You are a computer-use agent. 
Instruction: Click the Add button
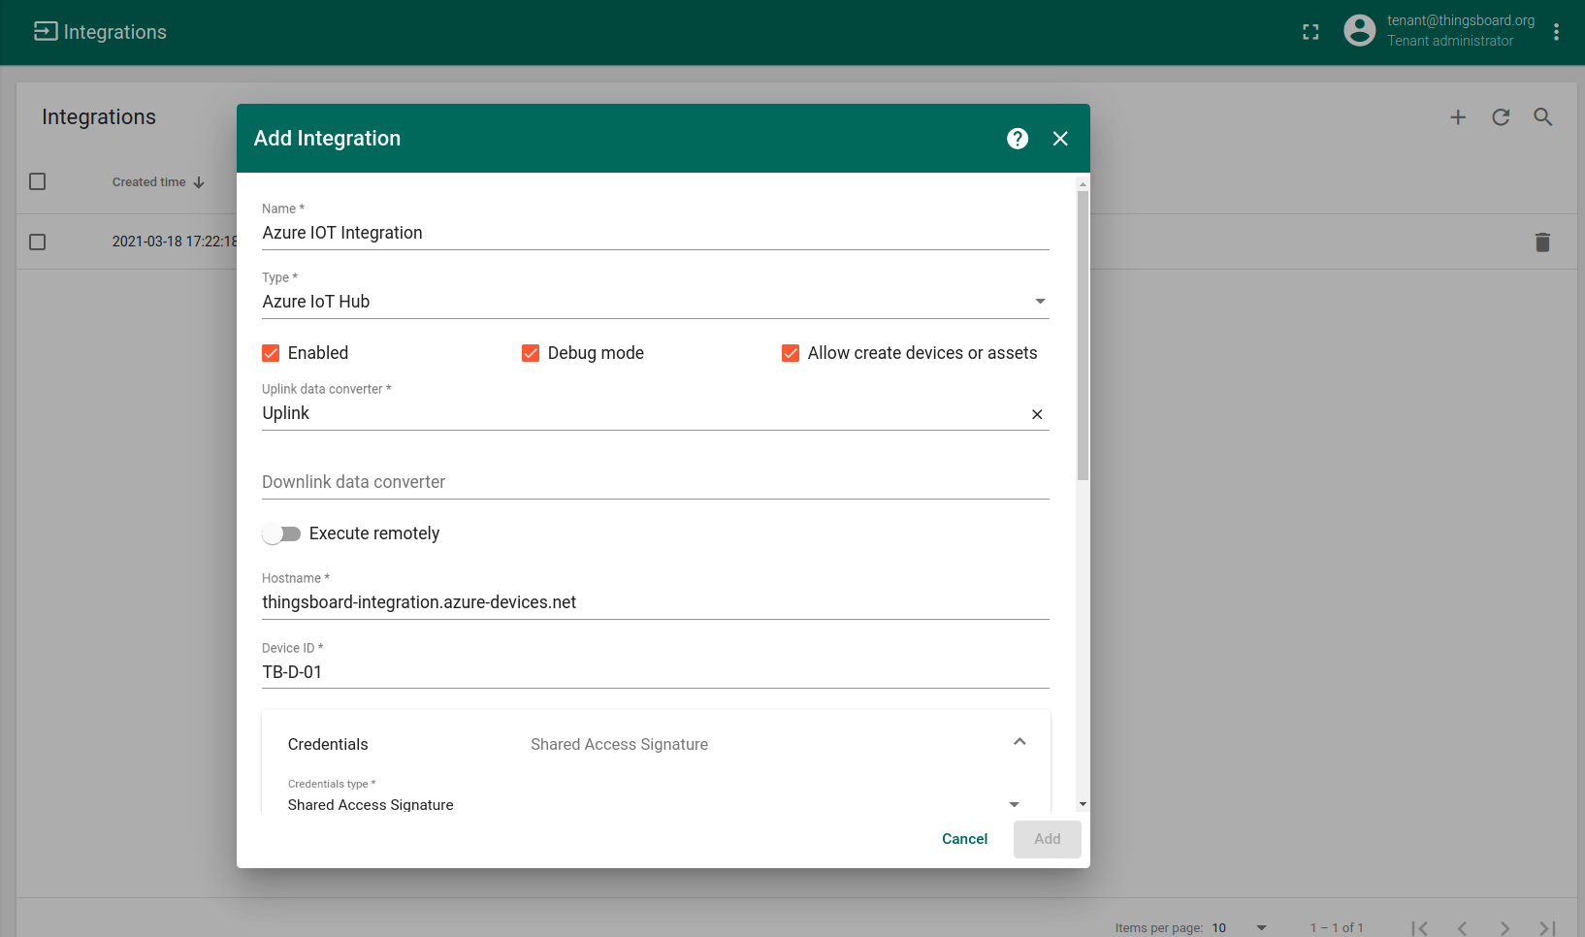(1048, 839)
